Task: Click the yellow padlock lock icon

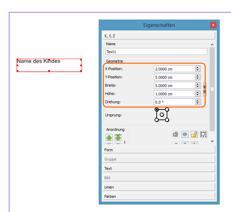Action: [194, 134]
